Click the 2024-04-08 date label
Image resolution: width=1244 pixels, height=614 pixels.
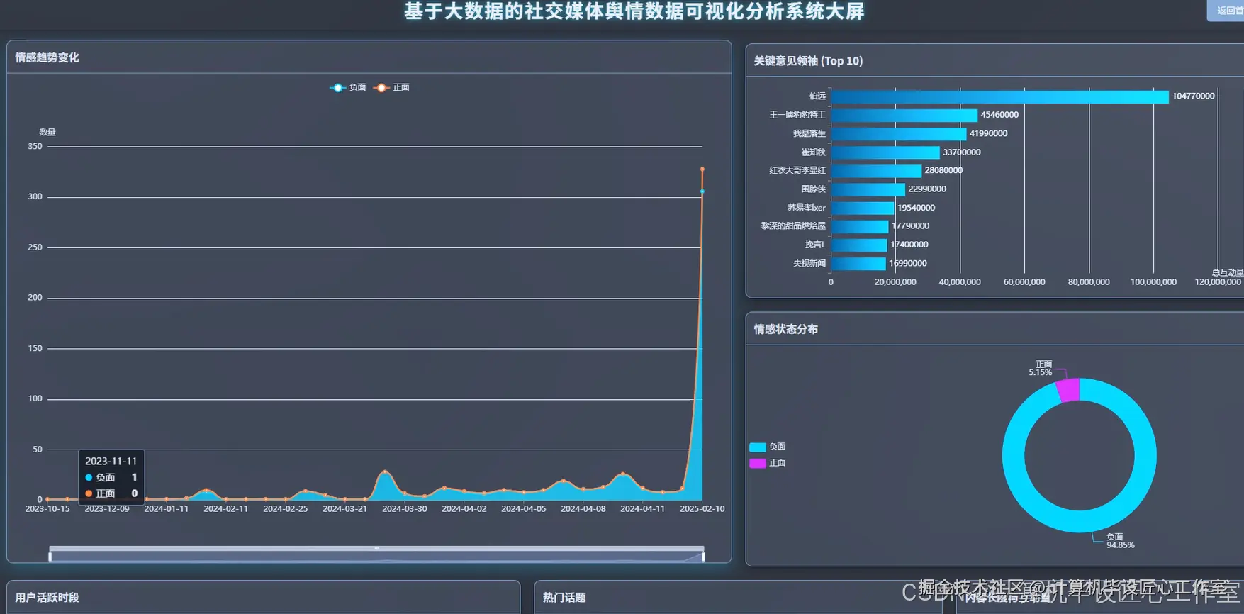pyautogui.click(x=583, y=509)
